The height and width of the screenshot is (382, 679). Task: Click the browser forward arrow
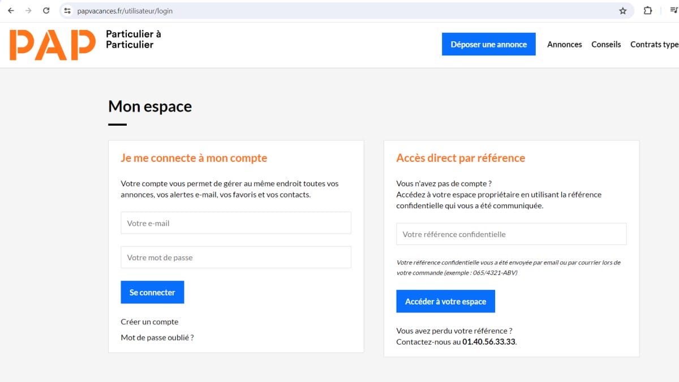click(x=28, y=11)
